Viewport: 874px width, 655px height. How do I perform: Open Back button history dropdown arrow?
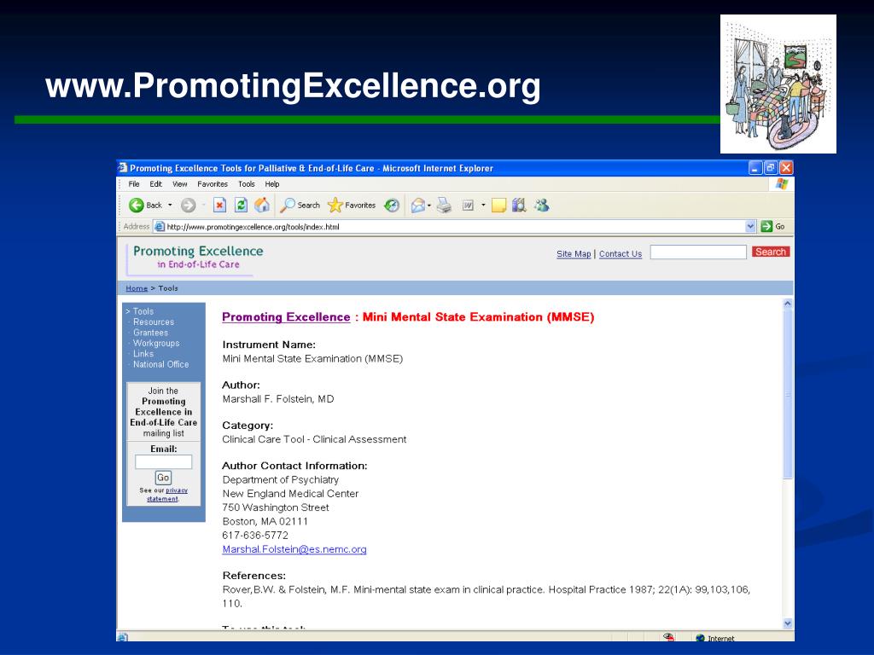pos(170,206)
